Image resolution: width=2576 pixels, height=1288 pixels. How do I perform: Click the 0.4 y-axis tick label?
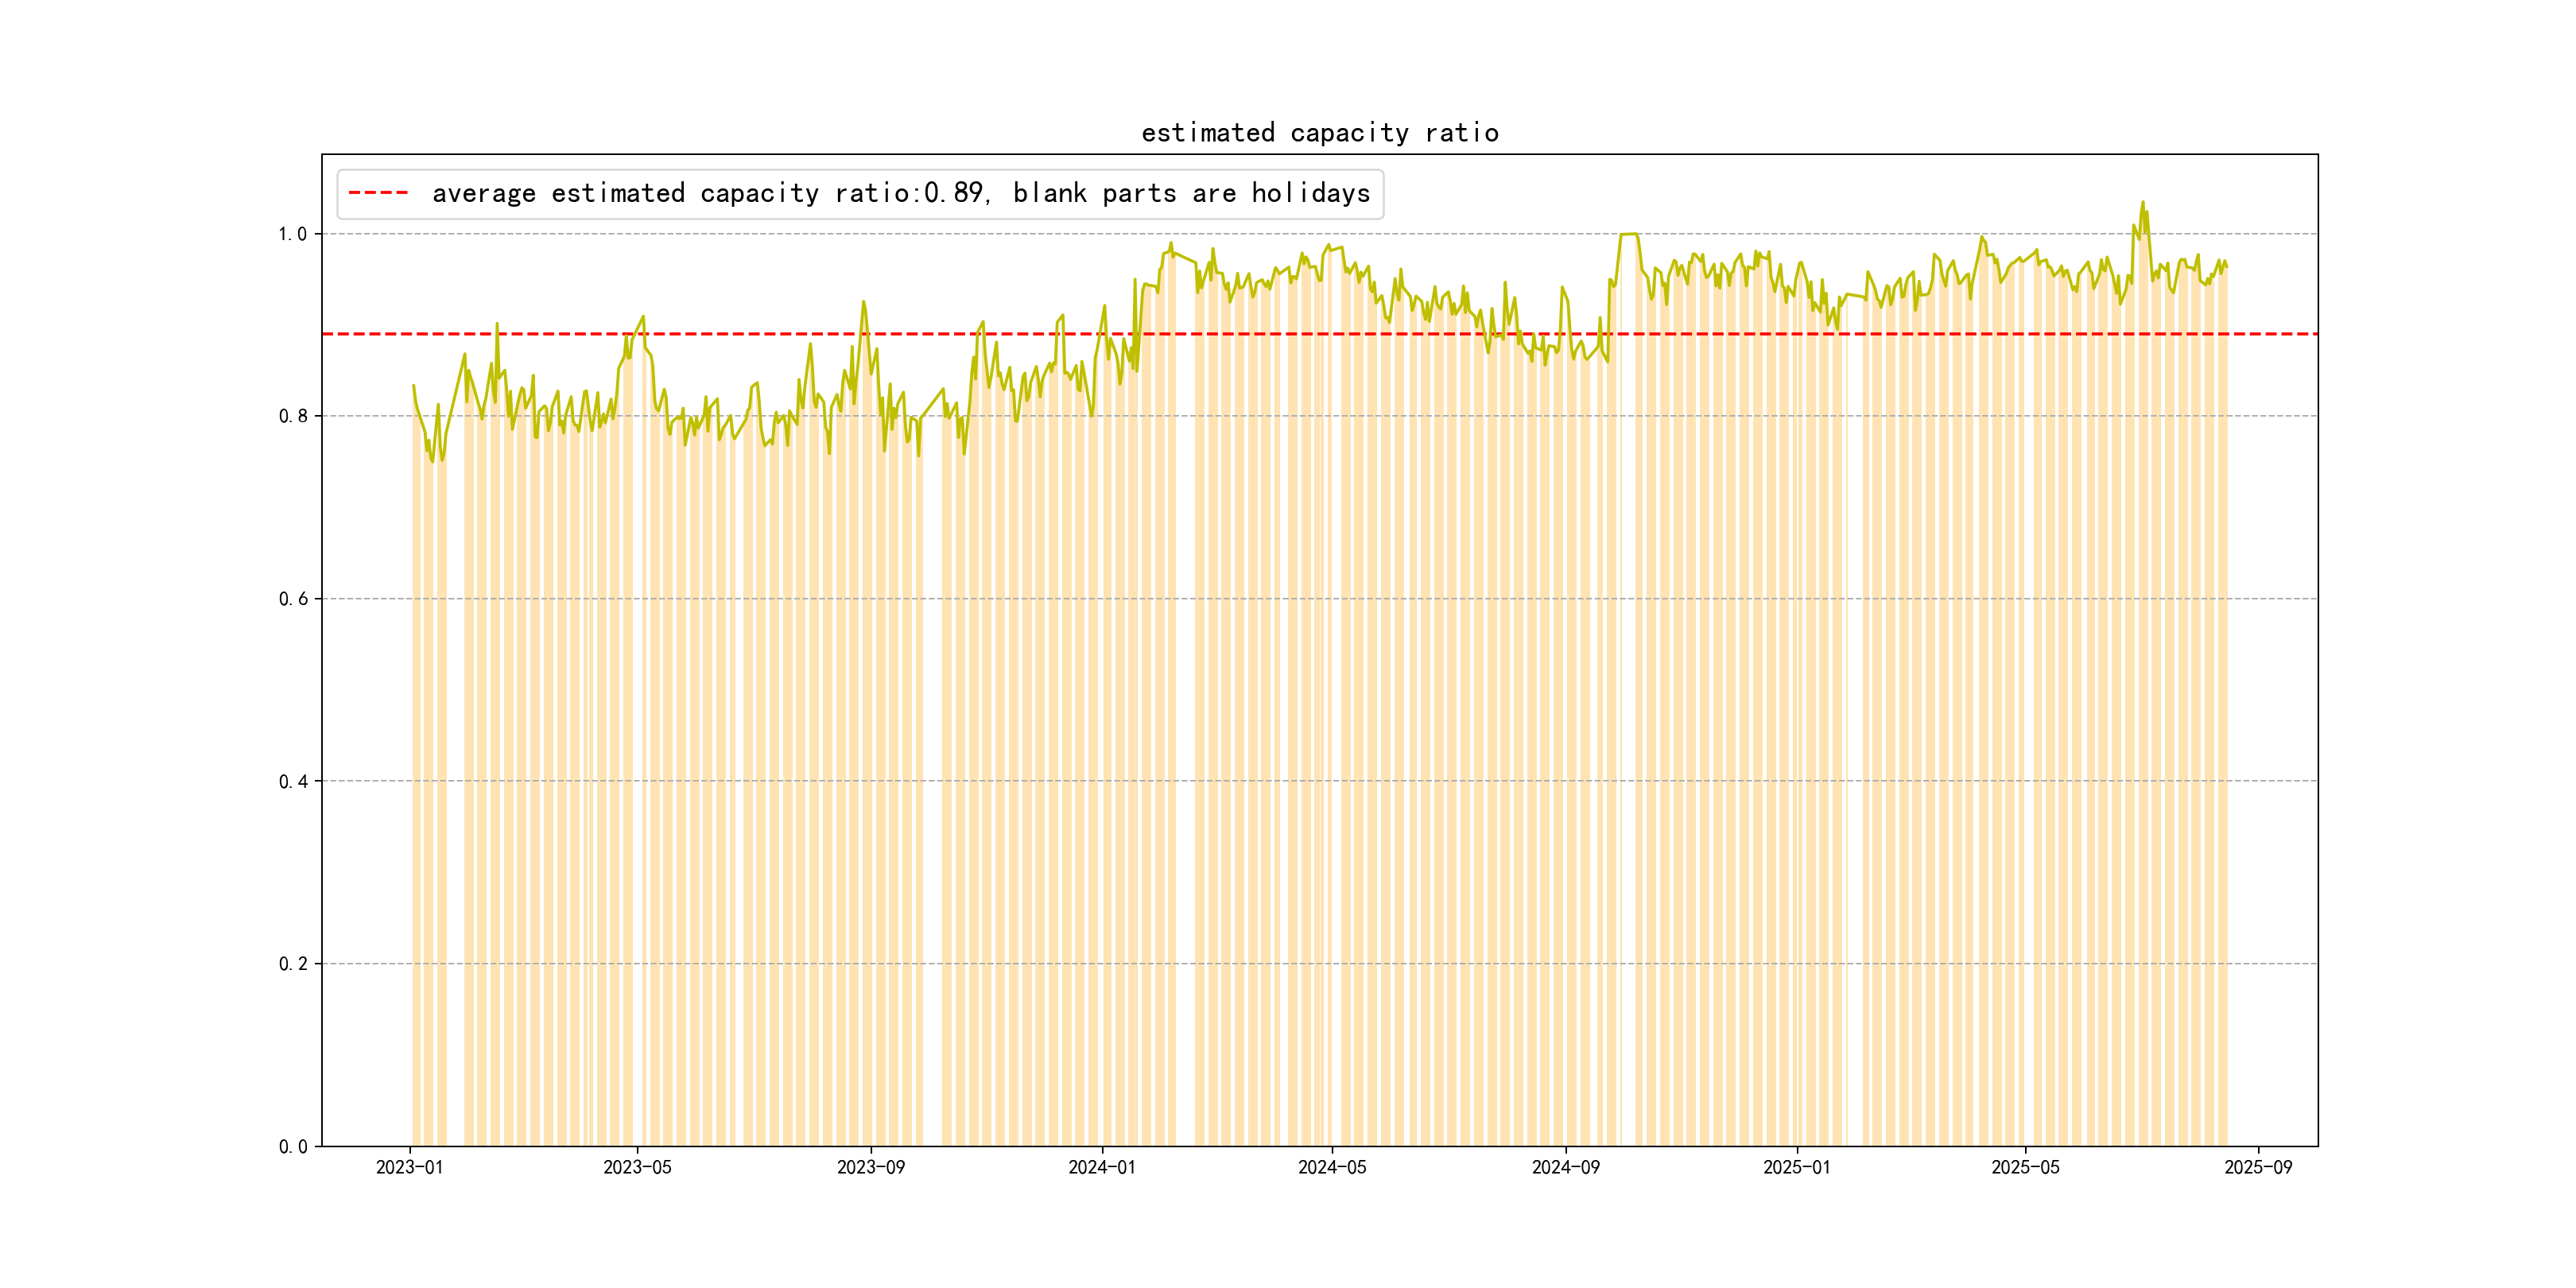click(292, 781)
